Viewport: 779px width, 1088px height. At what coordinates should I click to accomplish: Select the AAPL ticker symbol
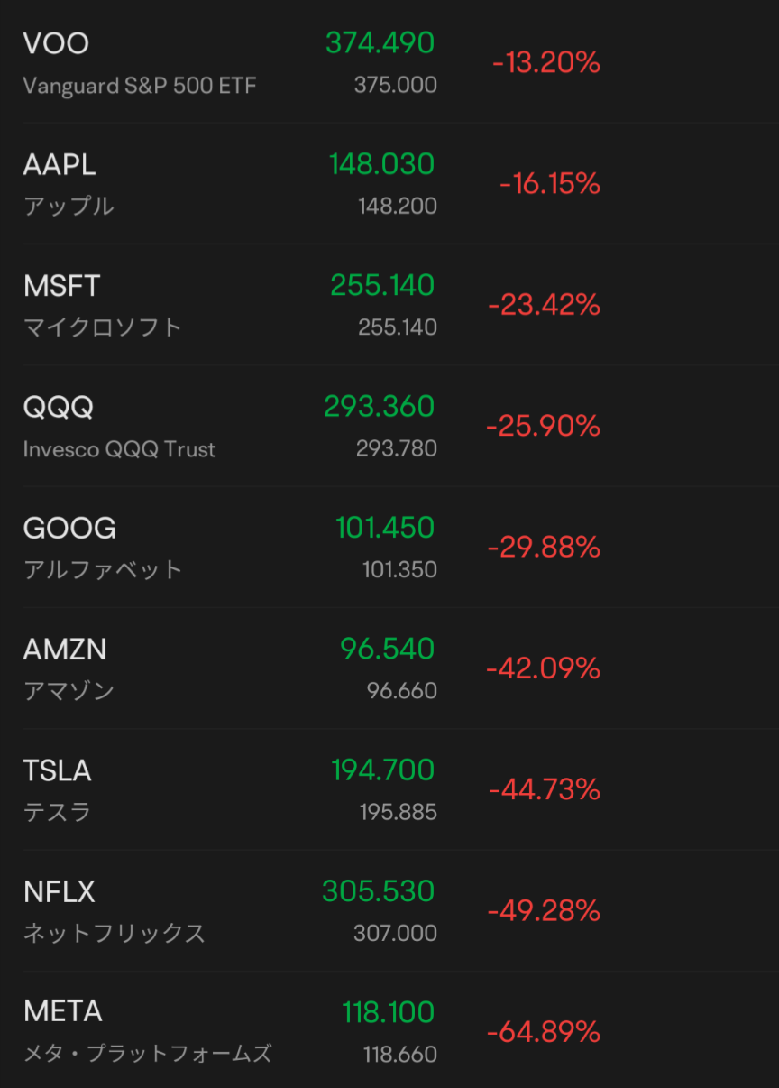tap(60, 165)
